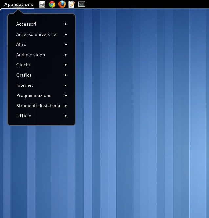
Task: Open the Accesso universale category
Action: [42, 34]
